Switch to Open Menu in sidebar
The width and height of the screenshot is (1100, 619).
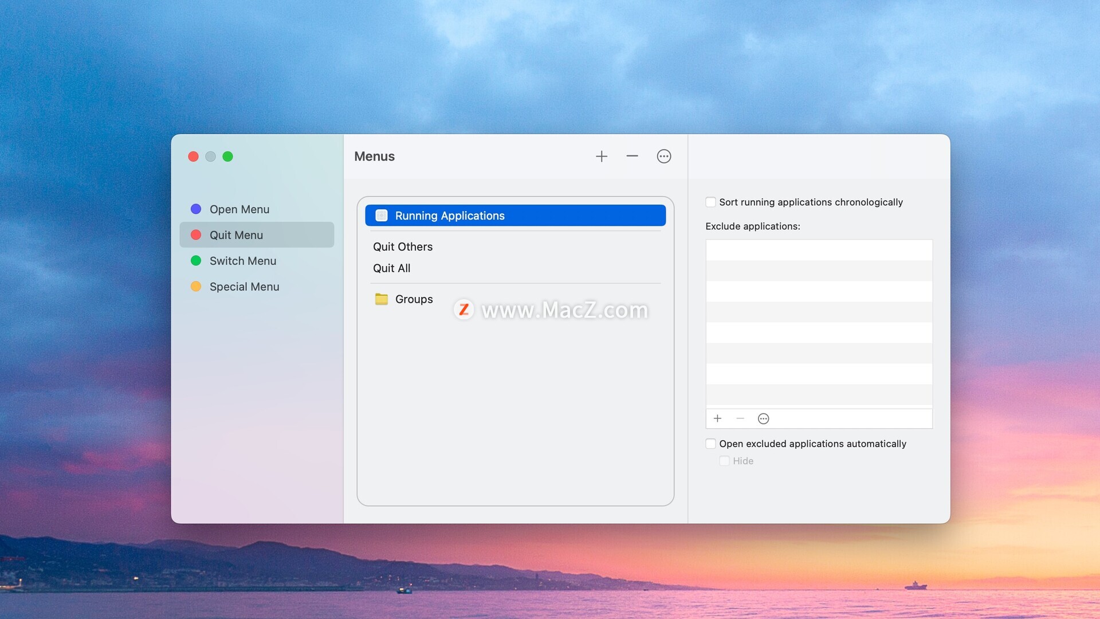(x=239, y=209)
